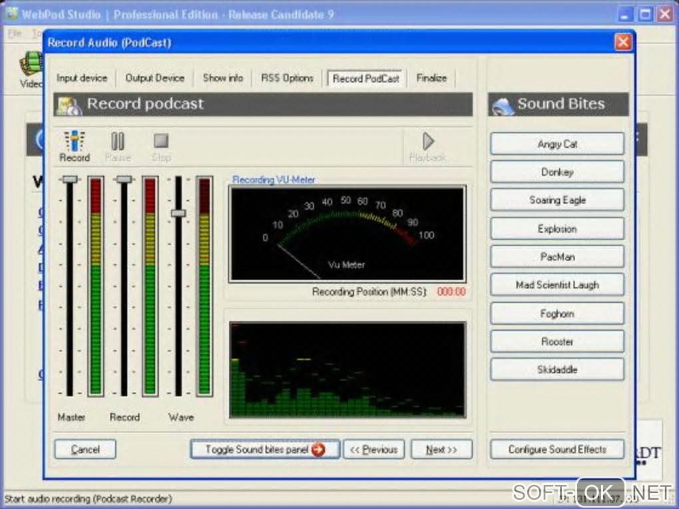Viewport: 679px width, 509px height.
Task: Click the Record podcast header icon
Action: coord(69,105)
